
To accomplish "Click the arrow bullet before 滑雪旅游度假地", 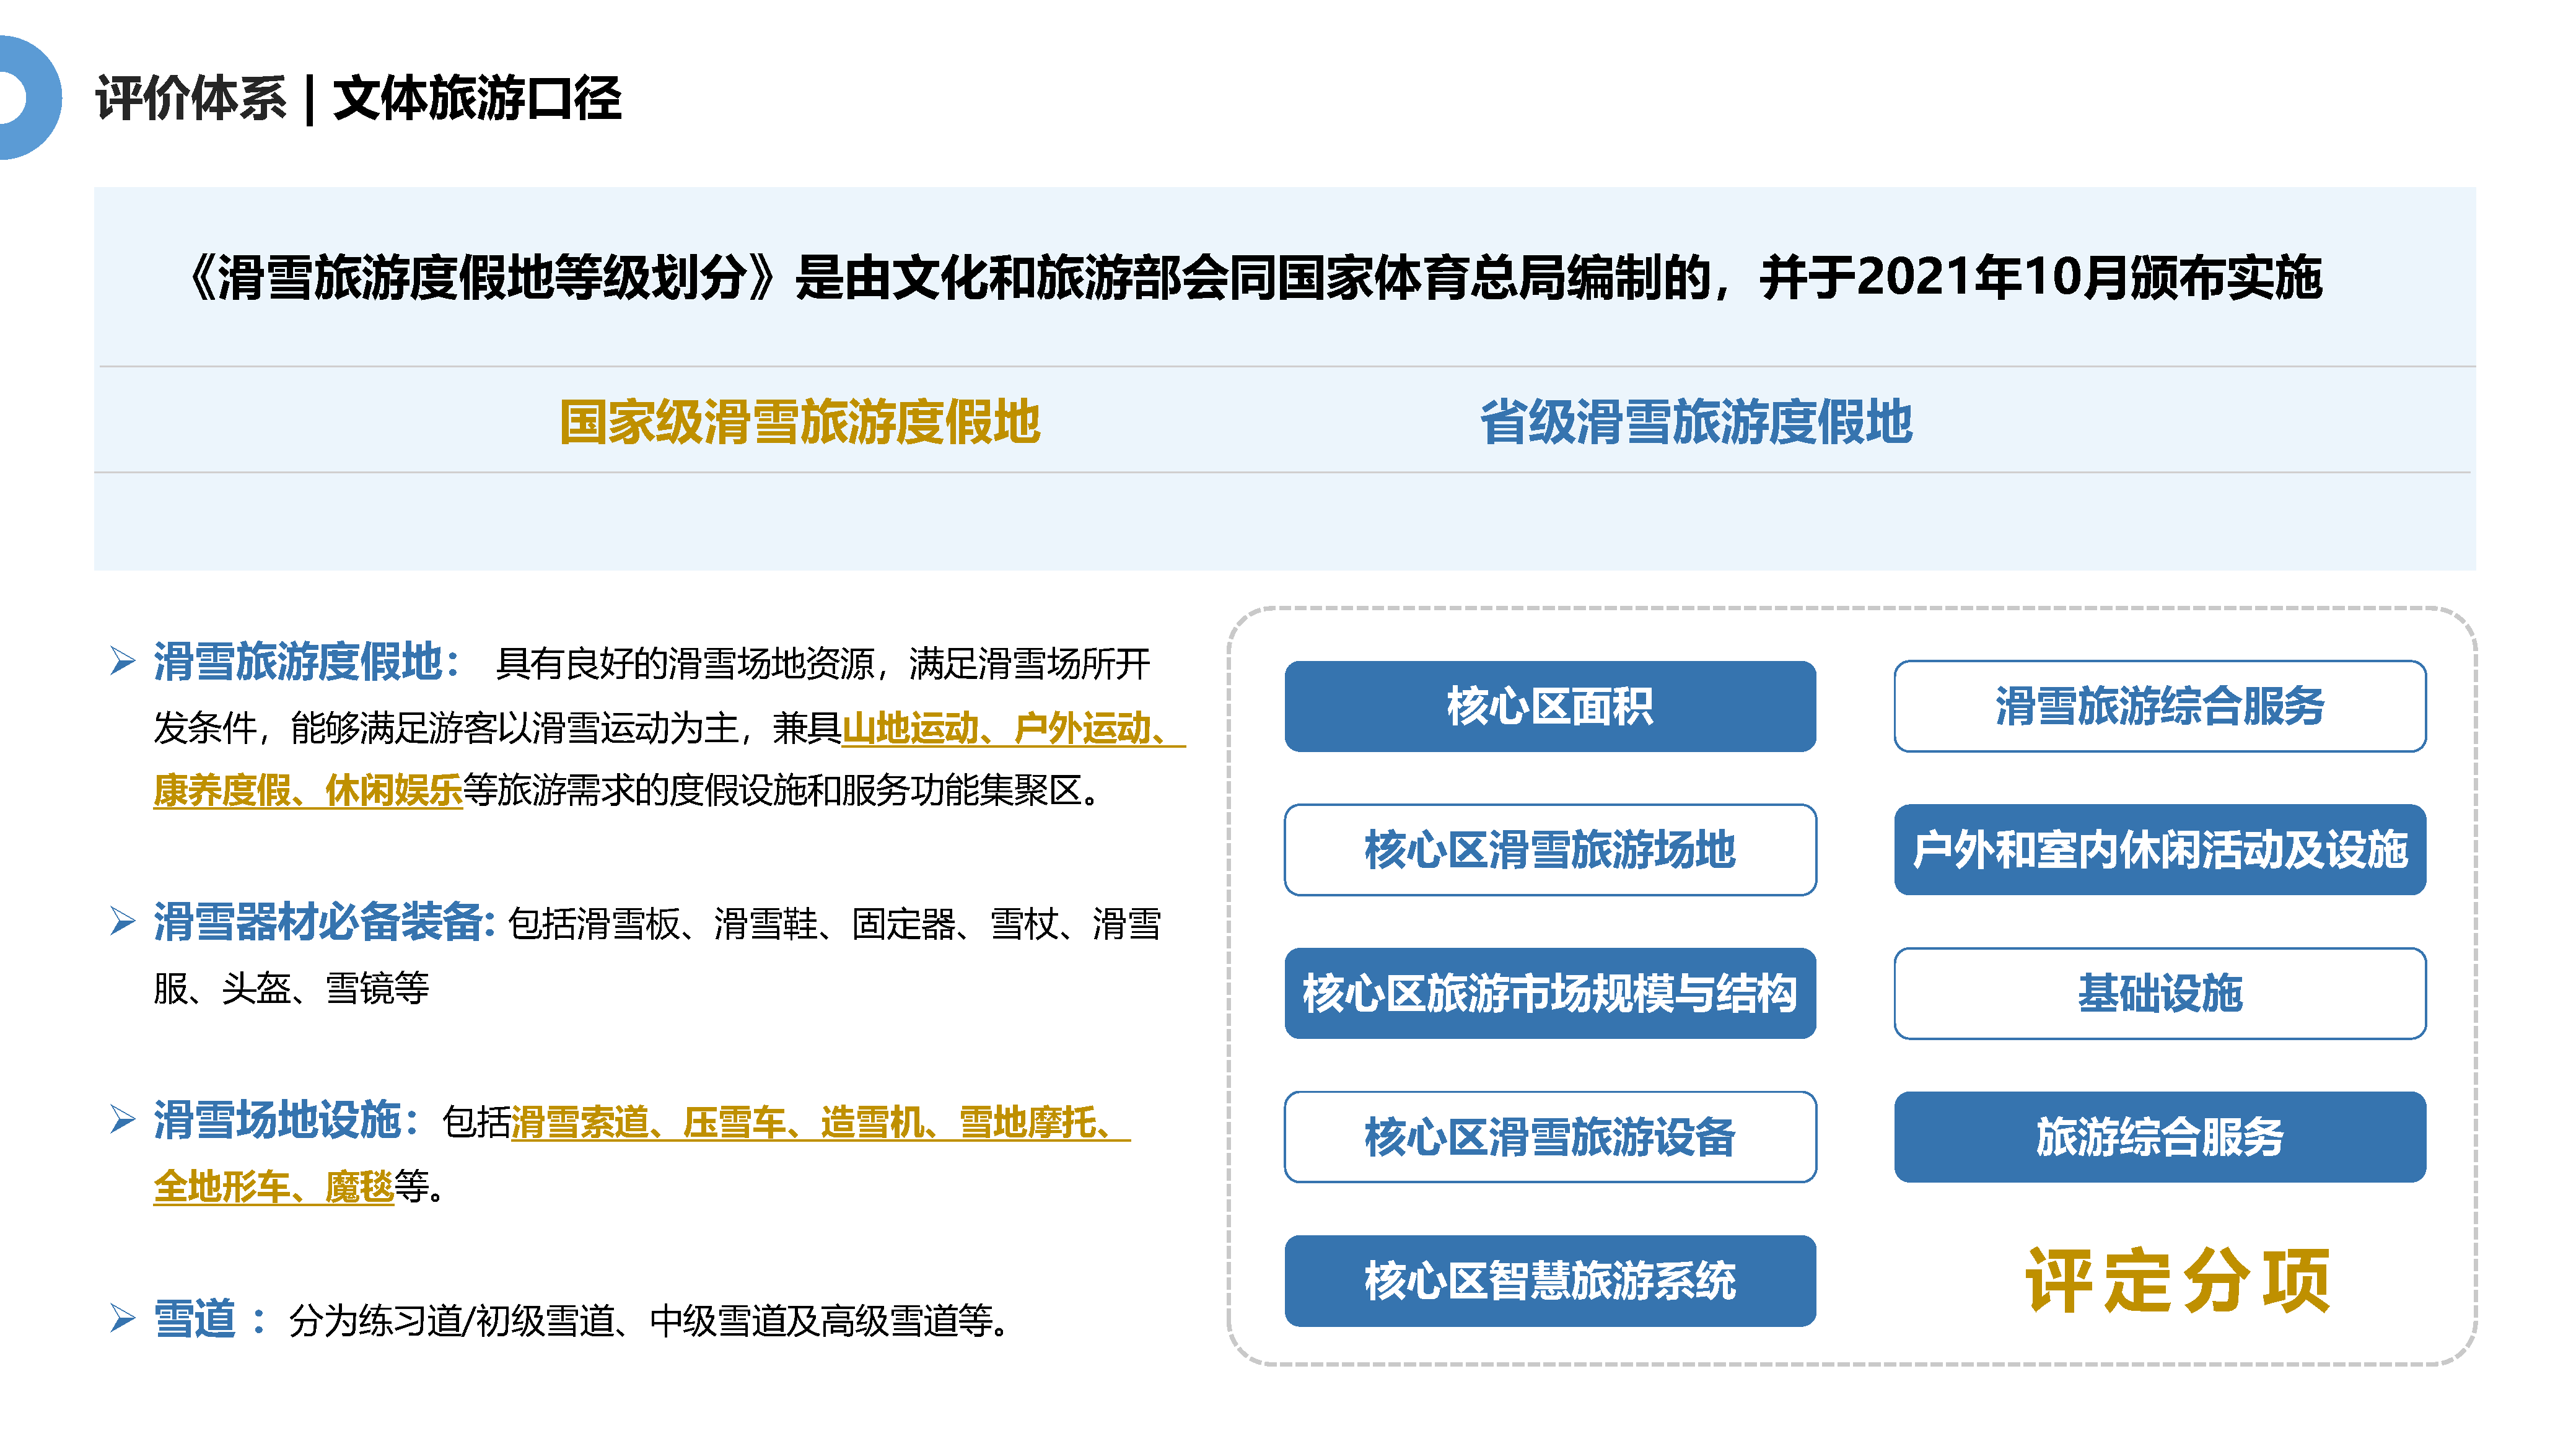I will click(122, 661).
